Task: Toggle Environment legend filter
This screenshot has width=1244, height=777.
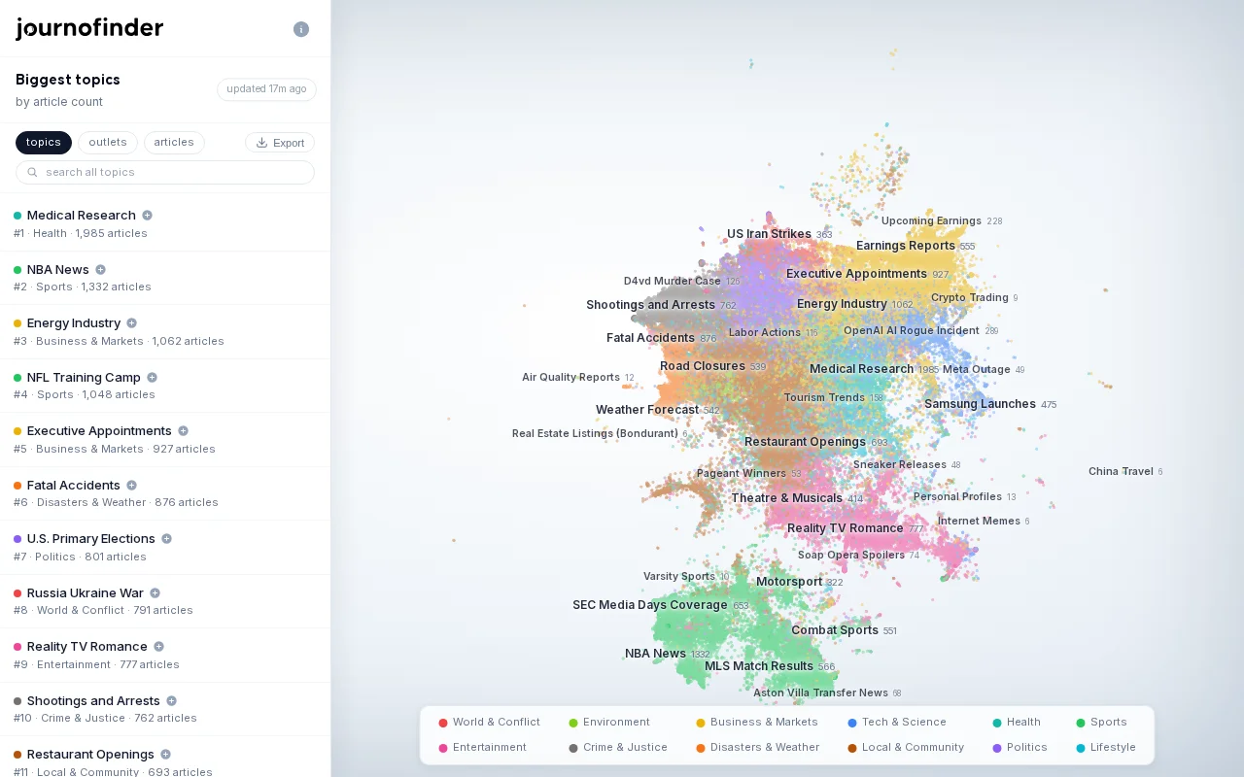Action: pyautogui.click(x=609, y=723)
